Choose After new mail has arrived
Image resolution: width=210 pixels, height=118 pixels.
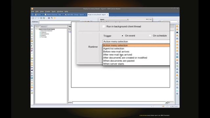136,55
